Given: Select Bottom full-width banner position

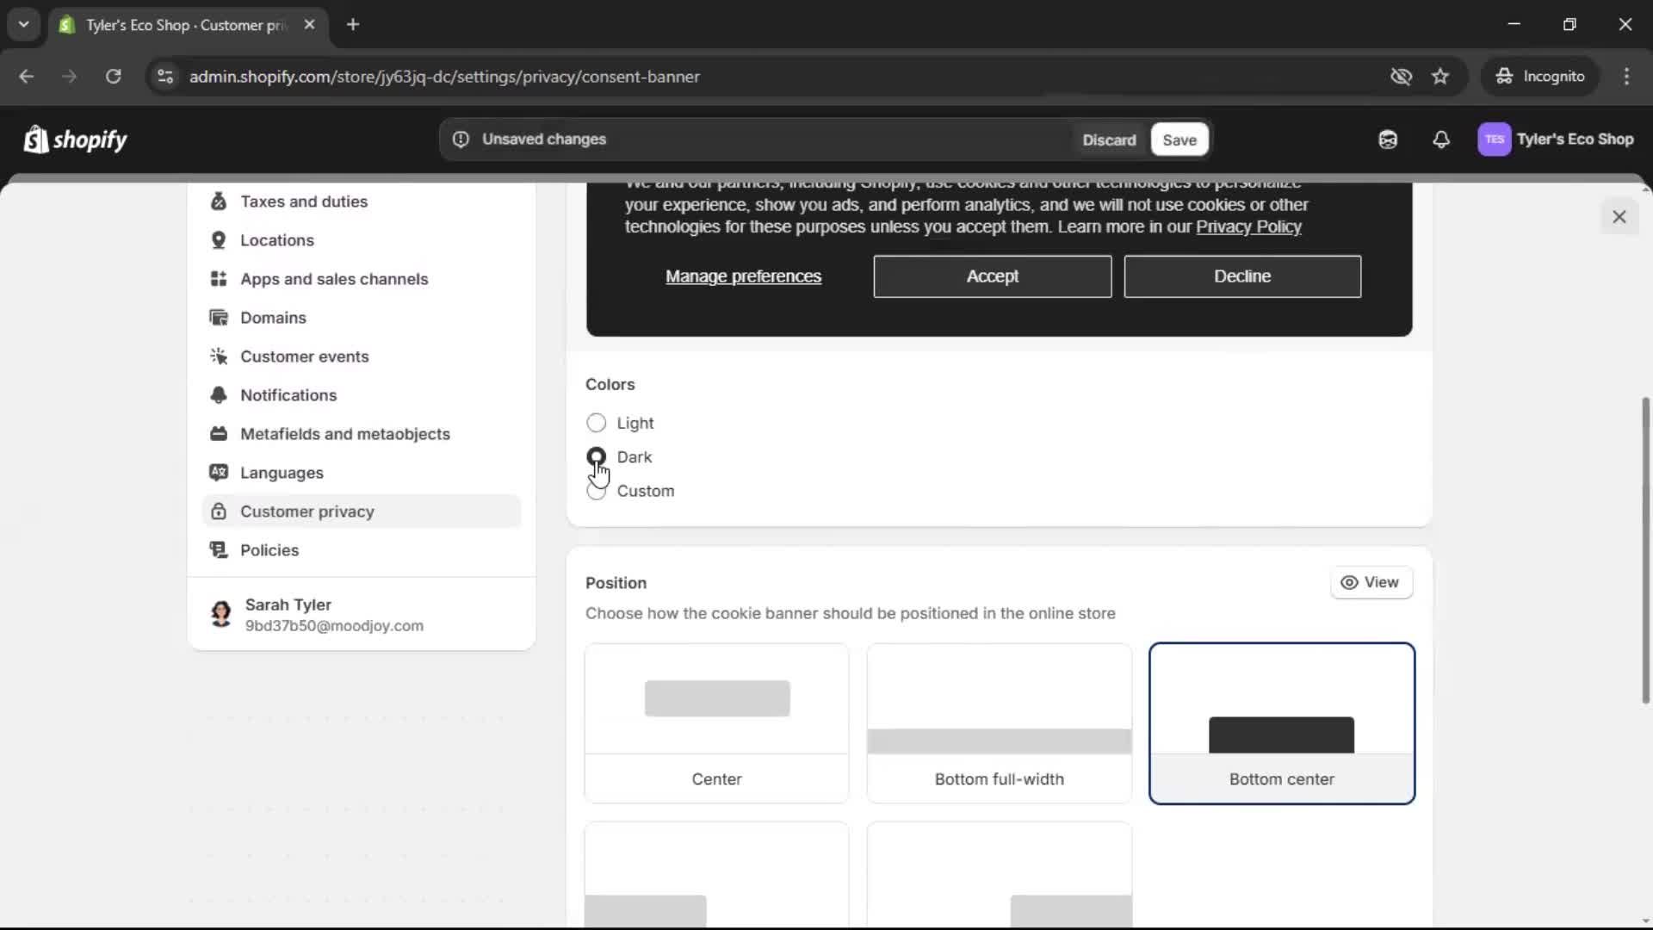Looking at the screenshot, I should (999, 723).
